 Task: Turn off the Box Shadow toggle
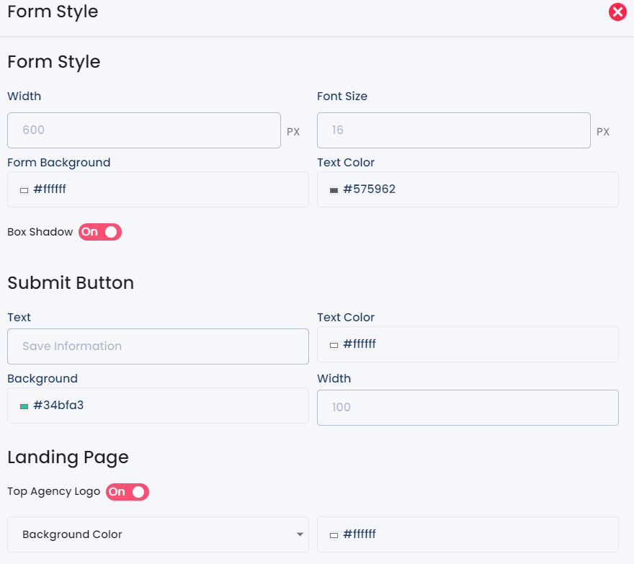100,232
